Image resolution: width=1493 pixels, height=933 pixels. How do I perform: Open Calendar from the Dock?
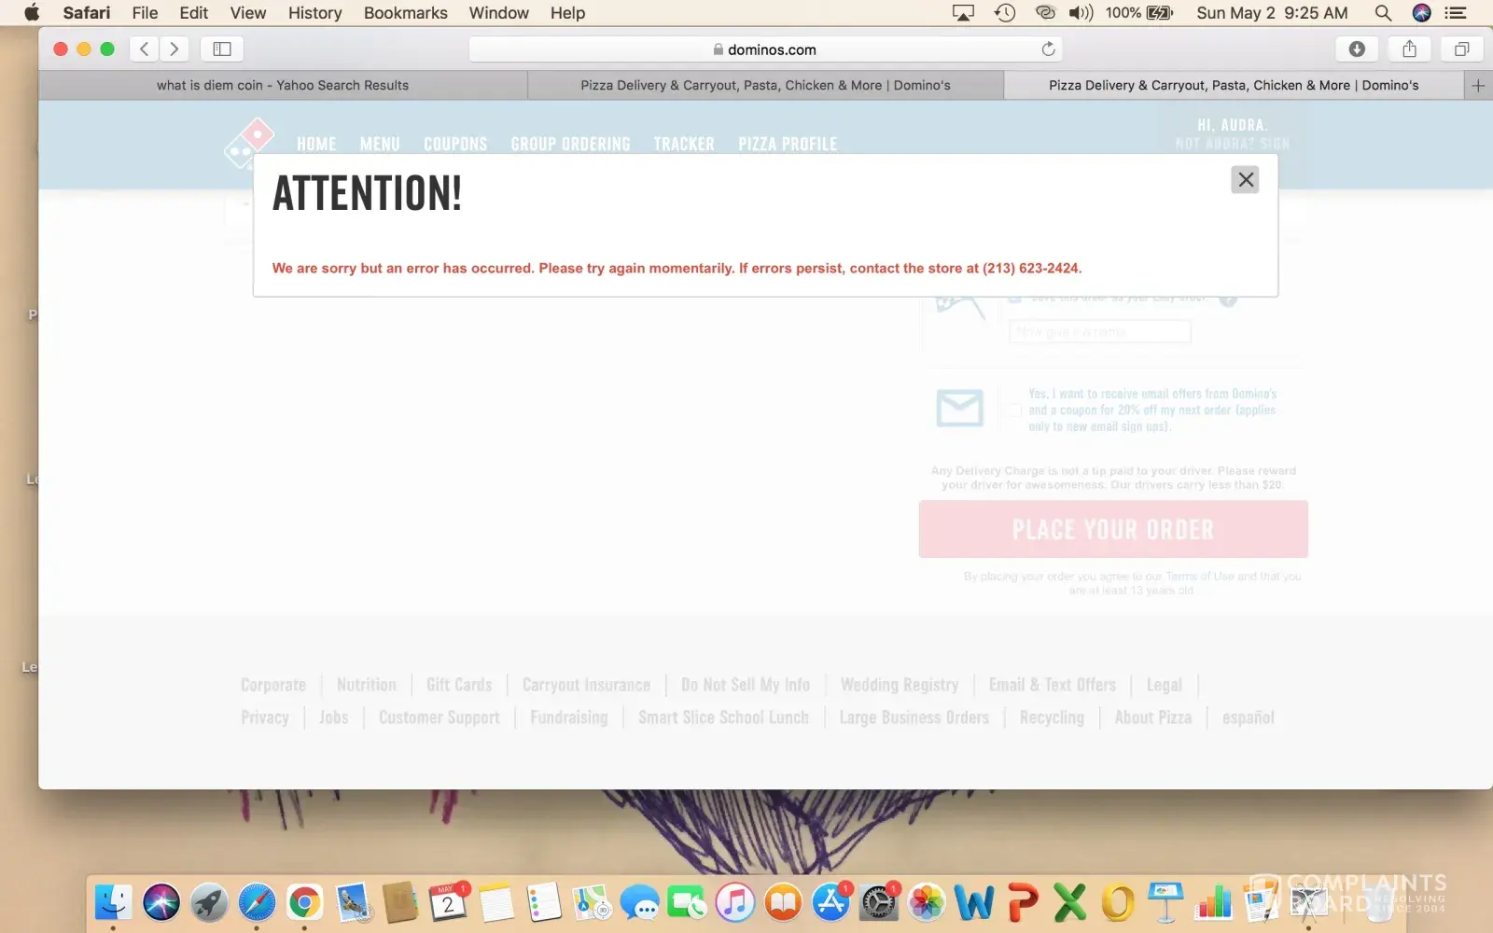click(x=448, y=902)
